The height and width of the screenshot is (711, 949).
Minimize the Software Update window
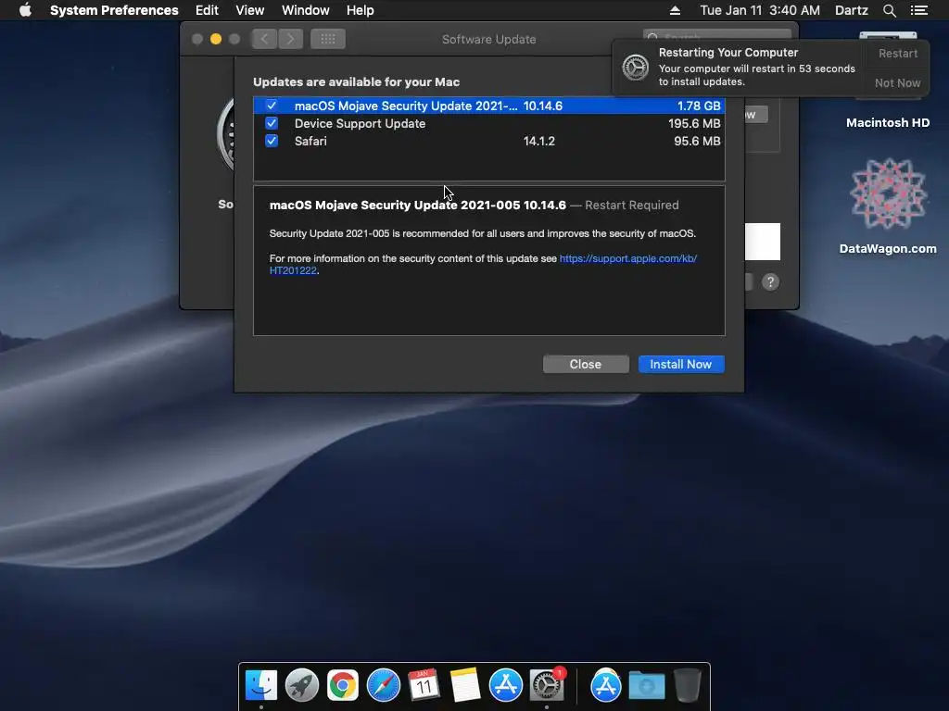(x=215, y=39)
